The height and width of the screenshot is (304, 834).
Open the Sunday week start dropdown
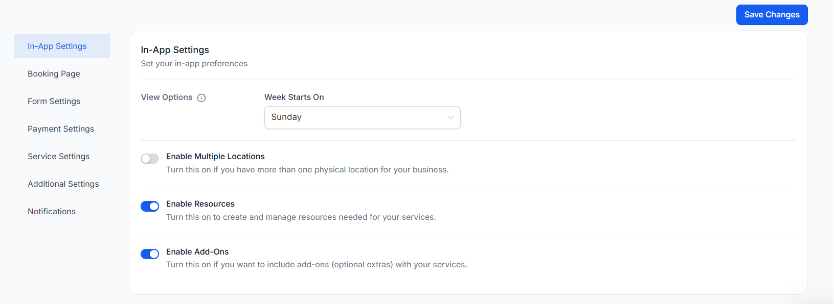[362, 117]
